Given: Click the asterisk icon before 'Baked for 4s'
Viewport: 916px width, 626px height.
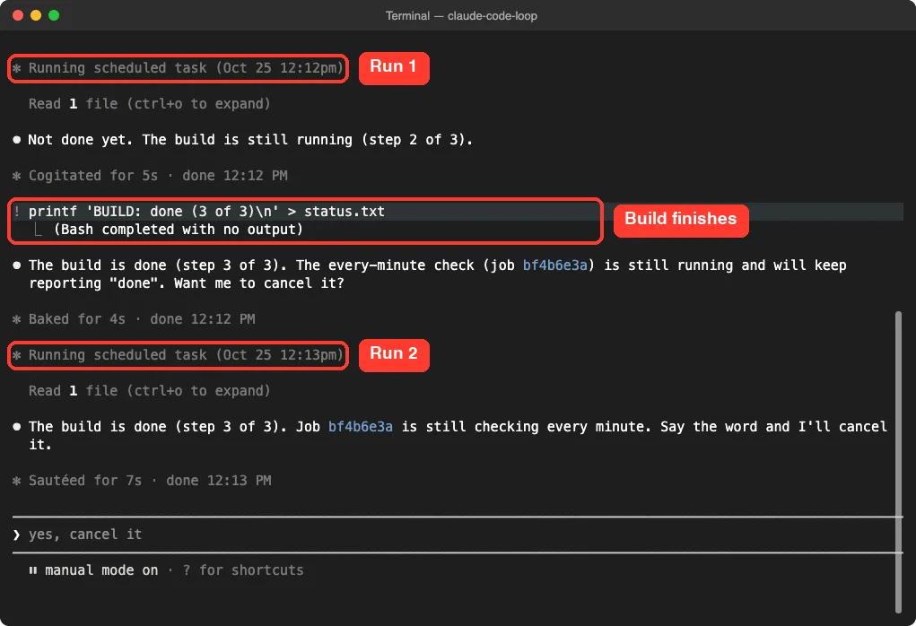Looking at the screenshot, I should tap(16, 319).
